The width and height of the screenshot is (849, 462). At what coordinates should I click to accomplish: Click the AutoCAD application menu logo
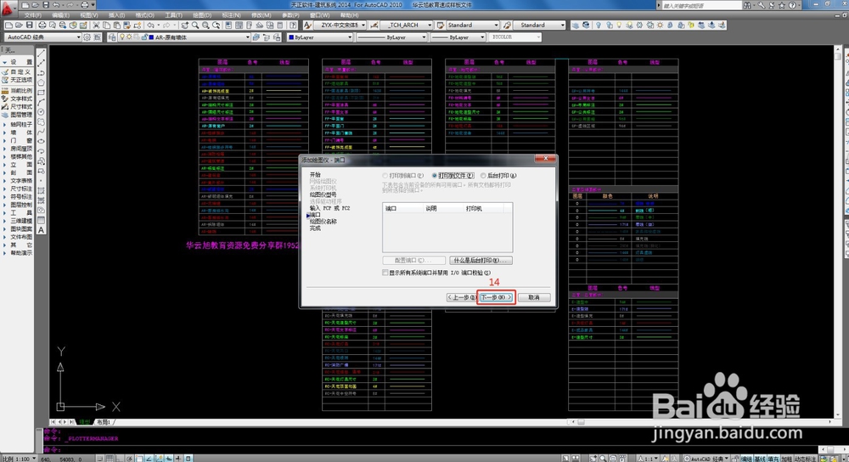(x=8, y=8)
